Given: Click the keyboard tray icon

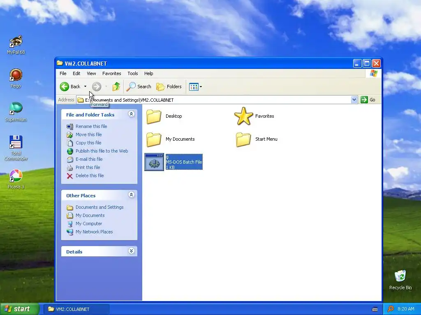Looking at the screenshot, I should [375, 309].
